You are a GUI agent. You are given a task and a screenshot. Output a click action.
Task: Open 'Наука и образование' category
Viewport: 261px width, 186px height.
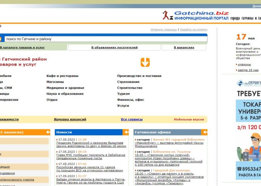[x=65, y=94]
